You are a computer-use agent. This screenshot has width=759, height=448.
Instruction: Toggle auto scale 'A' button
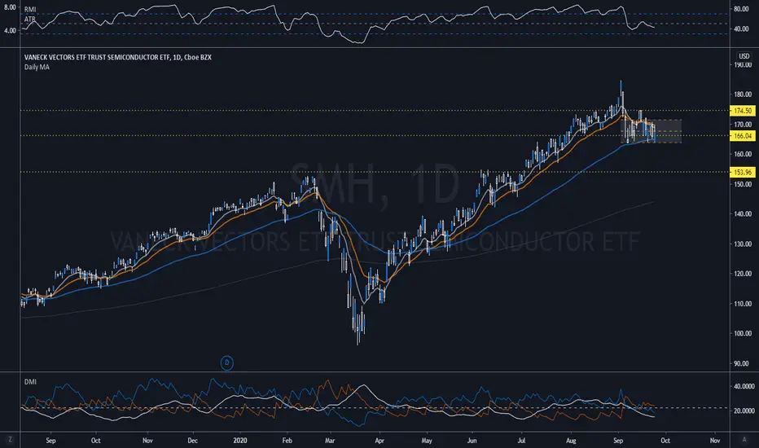(x=744, y=440)
